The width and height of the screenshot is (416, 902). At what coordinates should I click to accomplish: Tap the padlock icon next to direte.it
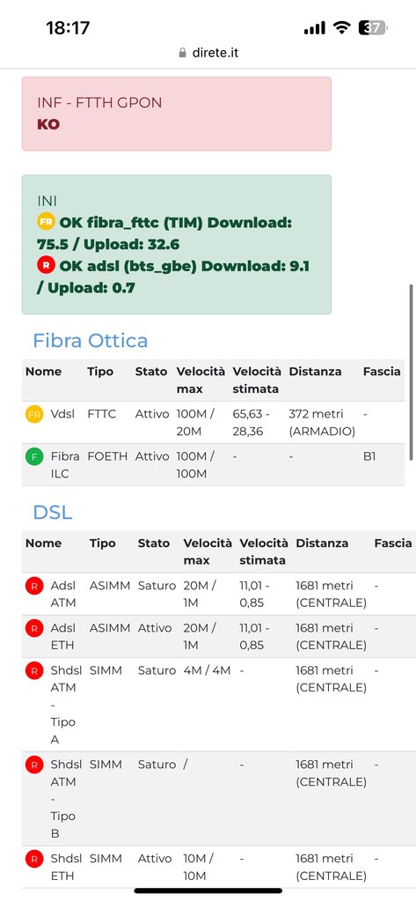pos(183,53)
